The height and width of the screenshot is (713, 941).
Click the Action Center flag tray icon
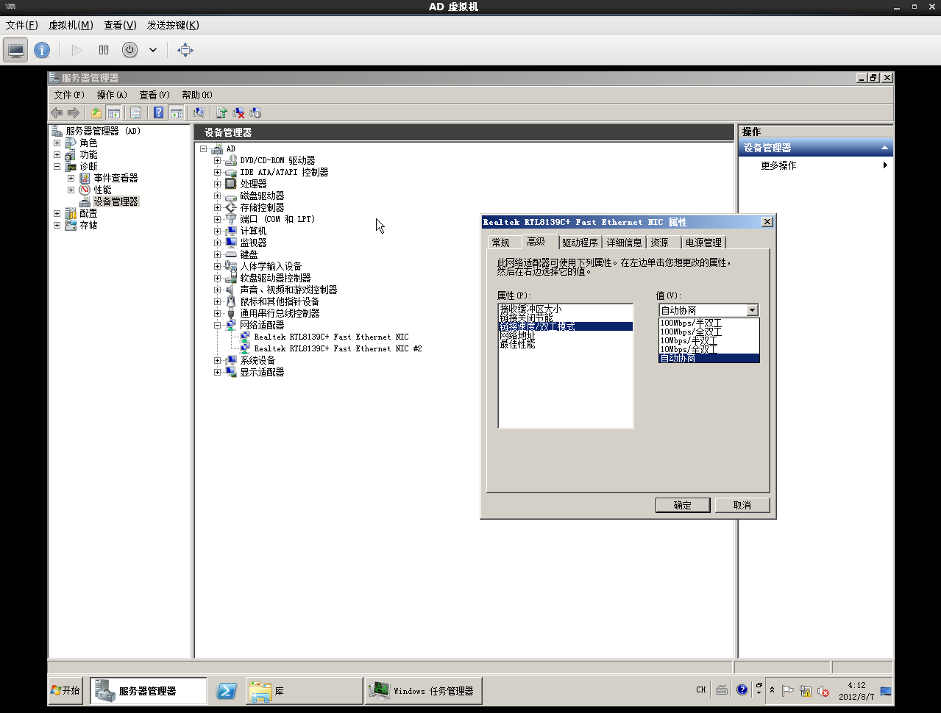[x=787, y=691]
